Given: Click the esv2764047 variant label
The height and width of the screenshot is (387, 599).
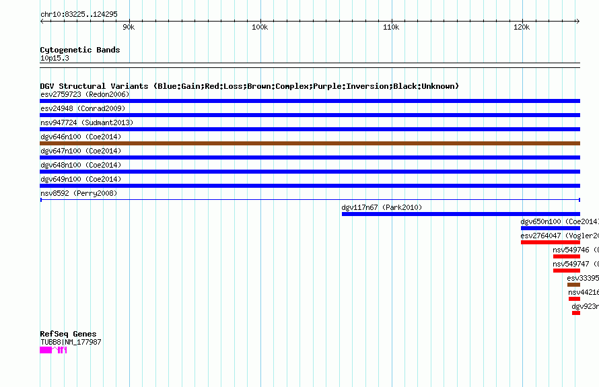Looking at the screenshot, I should pyautogui.click(x=560, y=236).
